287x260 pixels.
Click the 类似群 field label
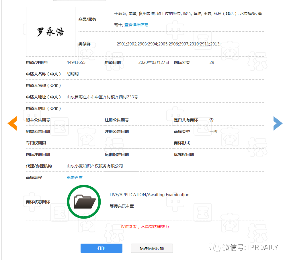click(x=84, y=44)
